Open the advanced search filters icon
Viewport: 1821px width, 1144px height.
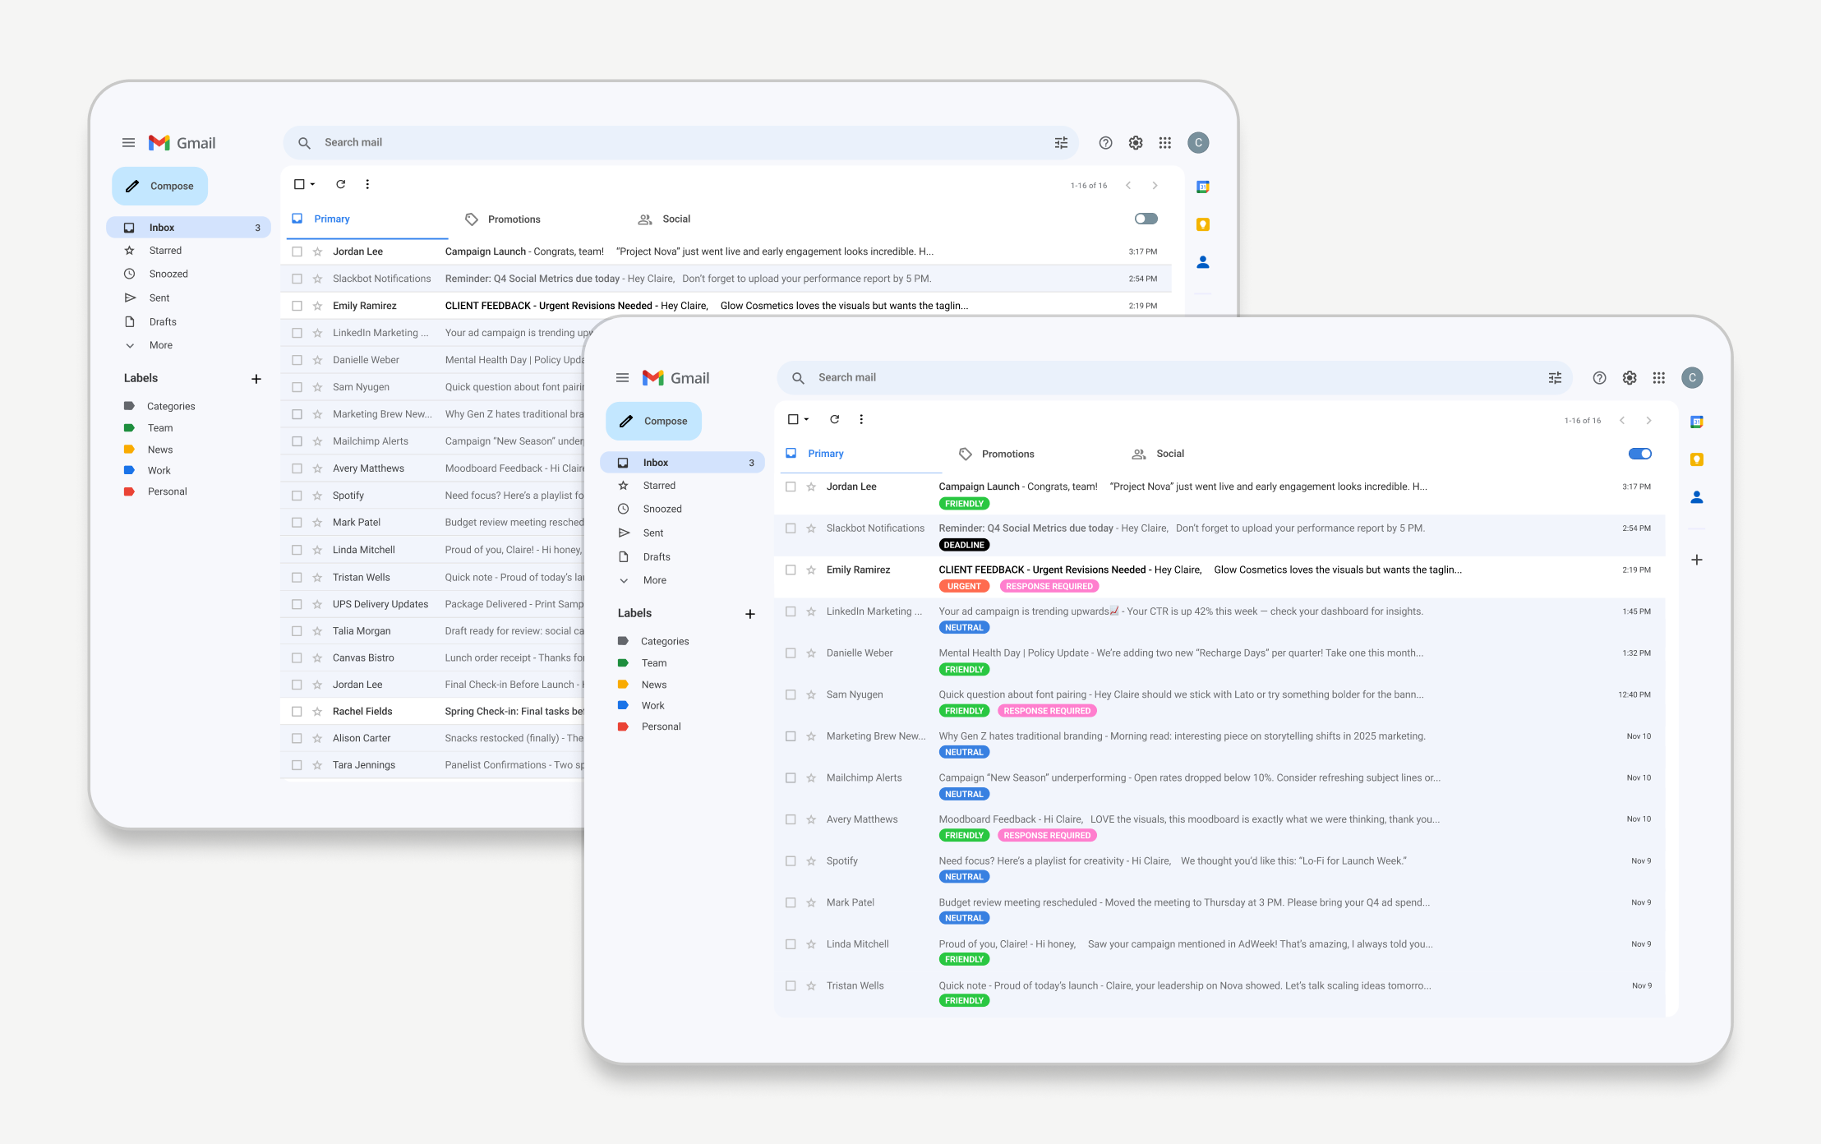1554,377
